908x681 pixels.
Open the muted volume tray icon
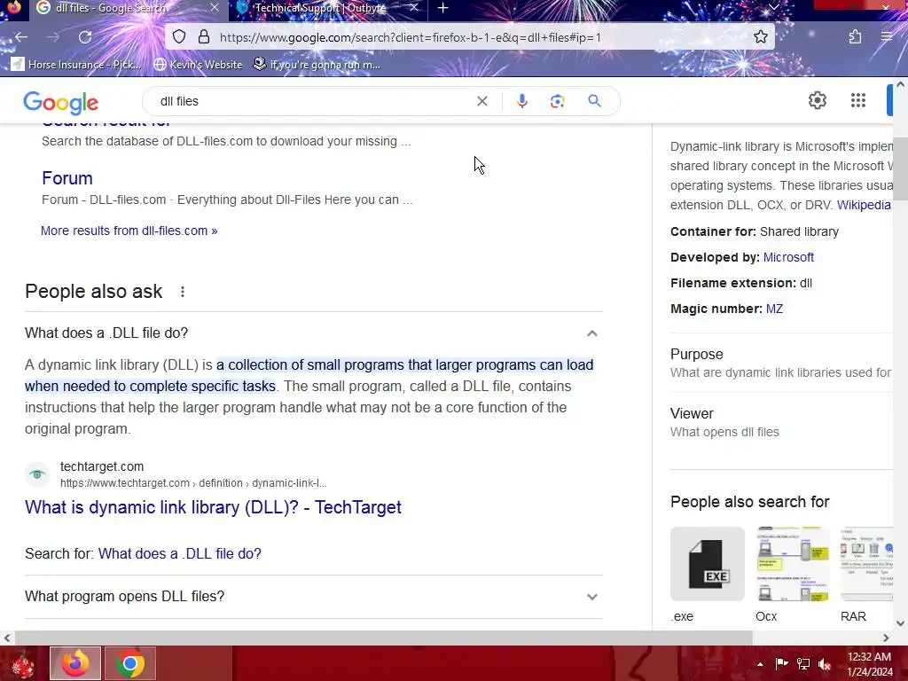825,664
